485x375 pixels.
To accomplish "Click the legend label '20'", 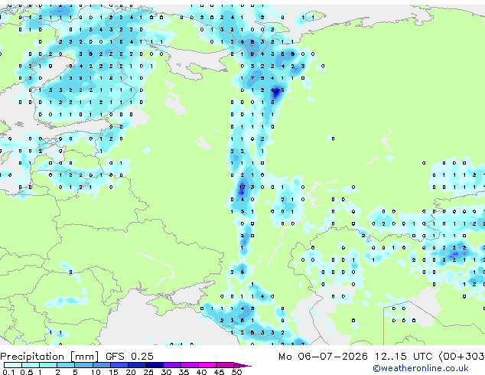I will [x=131, y=372].
